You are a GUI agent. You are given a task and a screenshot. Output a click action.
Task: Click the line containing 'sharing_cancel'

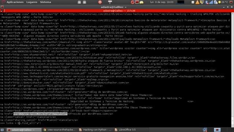(39, 120)
